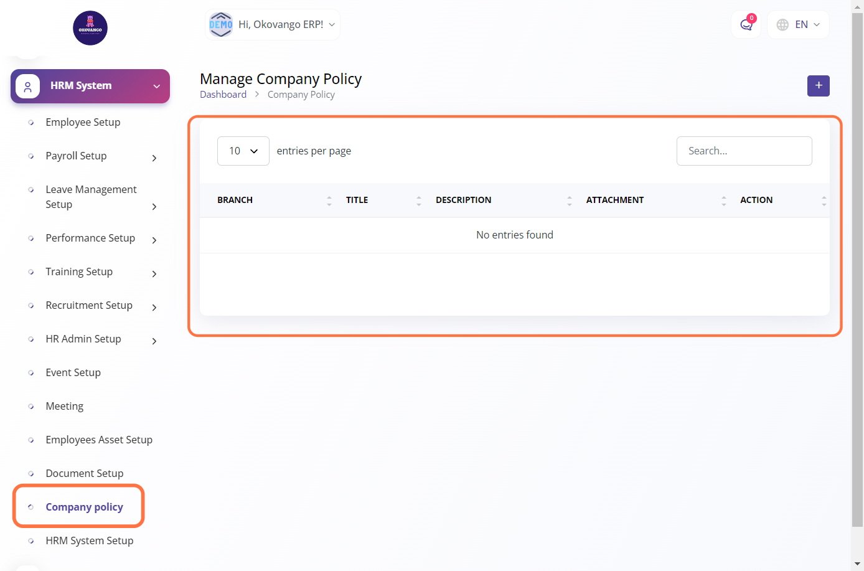Click the DEMO profile avatar
Screen dimensions: 864x571
pos(221,25)
